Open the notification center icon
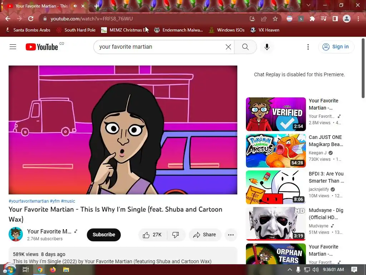366x275 pixels. (x=354, y=270)
